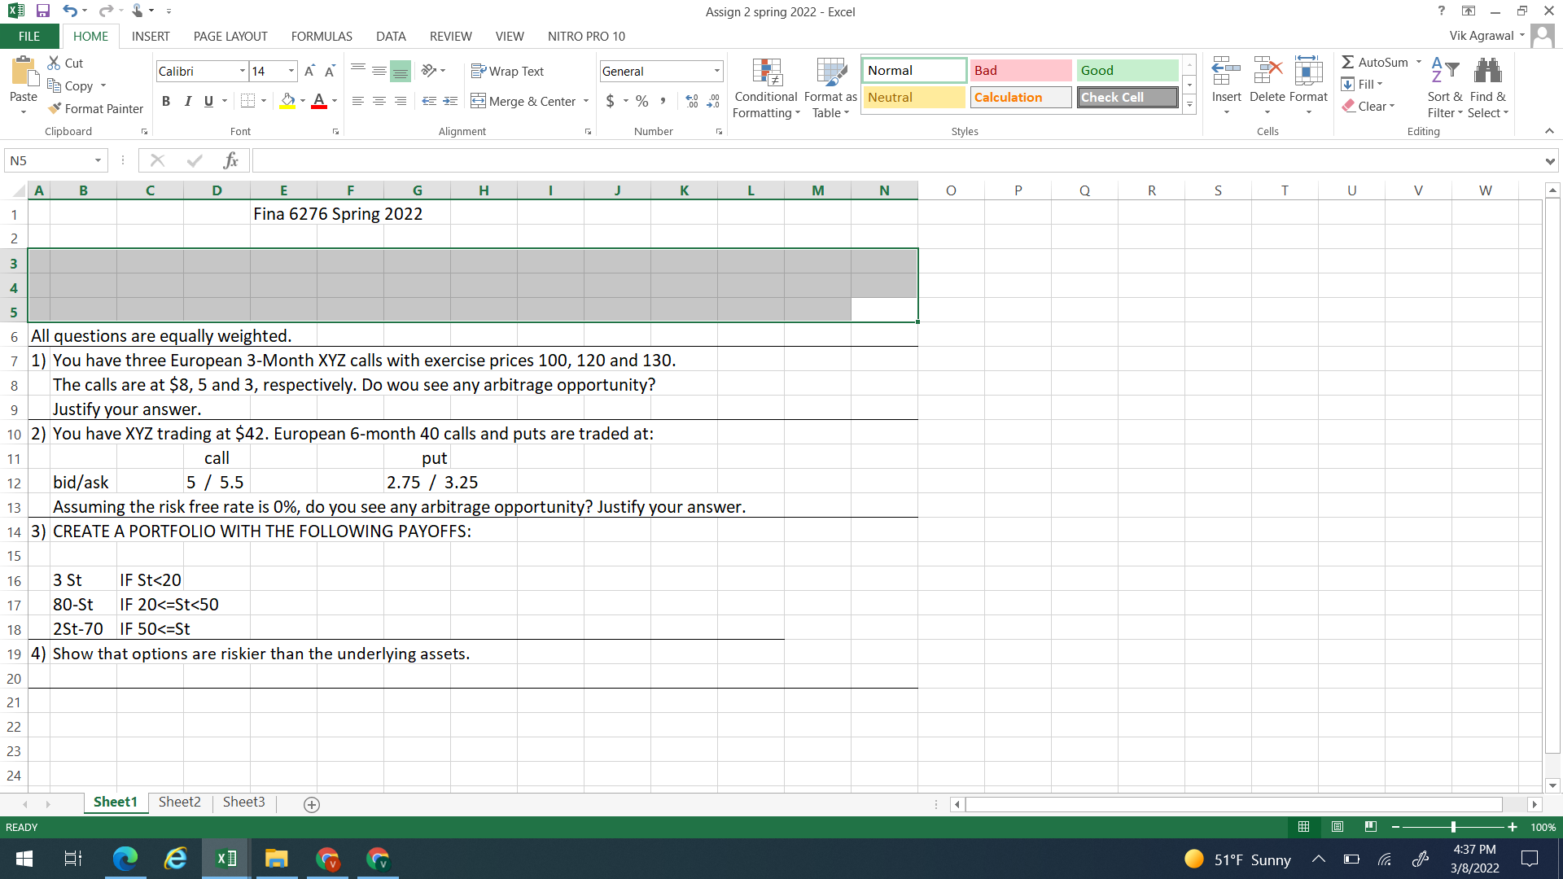Expand the Fill Color dropdown arrow
Image resolution: width=1563 pixels, height=879 pixels.
[x=301, y=101]
